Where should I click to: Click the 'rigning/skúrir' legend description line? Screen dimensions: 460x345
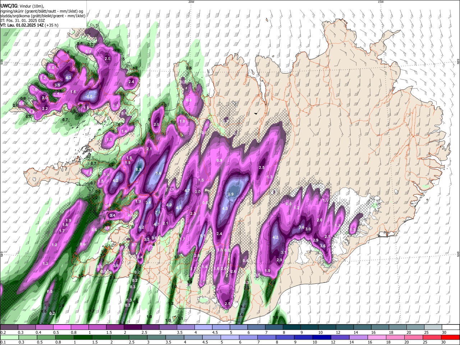coord(42,11)
